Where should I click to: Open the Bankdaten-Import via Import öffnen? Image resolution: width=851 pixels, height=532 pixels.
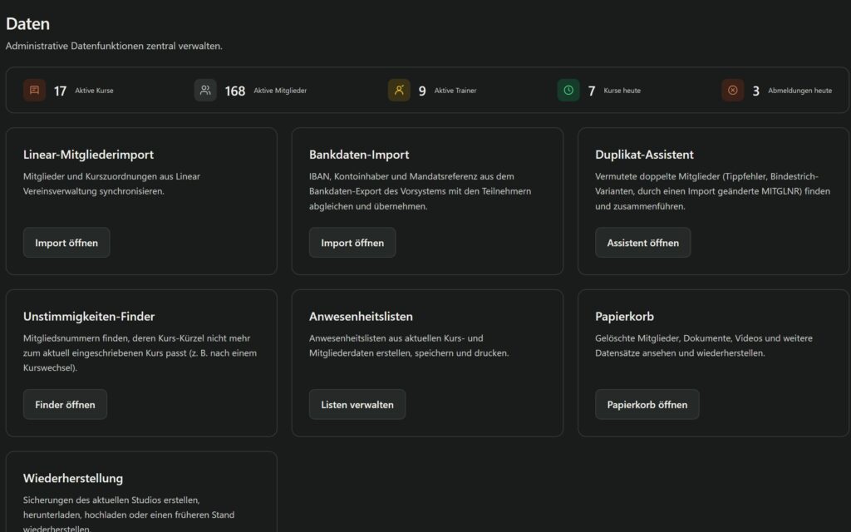tap(352, 243)
